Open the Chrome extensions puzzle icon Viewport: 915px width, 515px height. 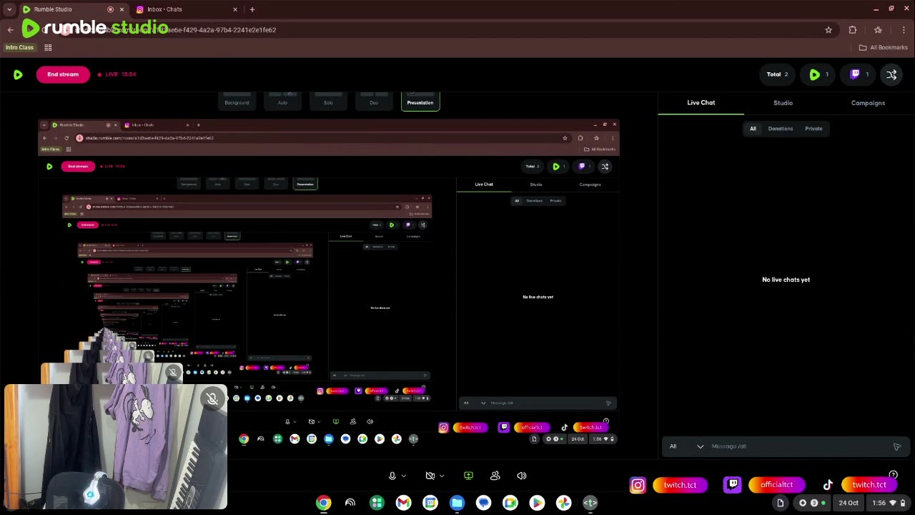(853, 30)
